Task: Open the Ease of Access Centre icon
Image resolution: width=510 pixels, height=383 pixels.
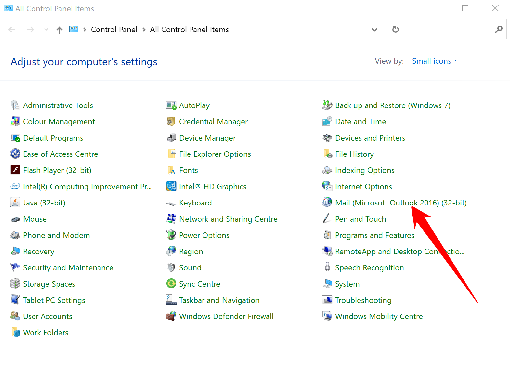Action: pyautogui.click(x=15, y=154)
